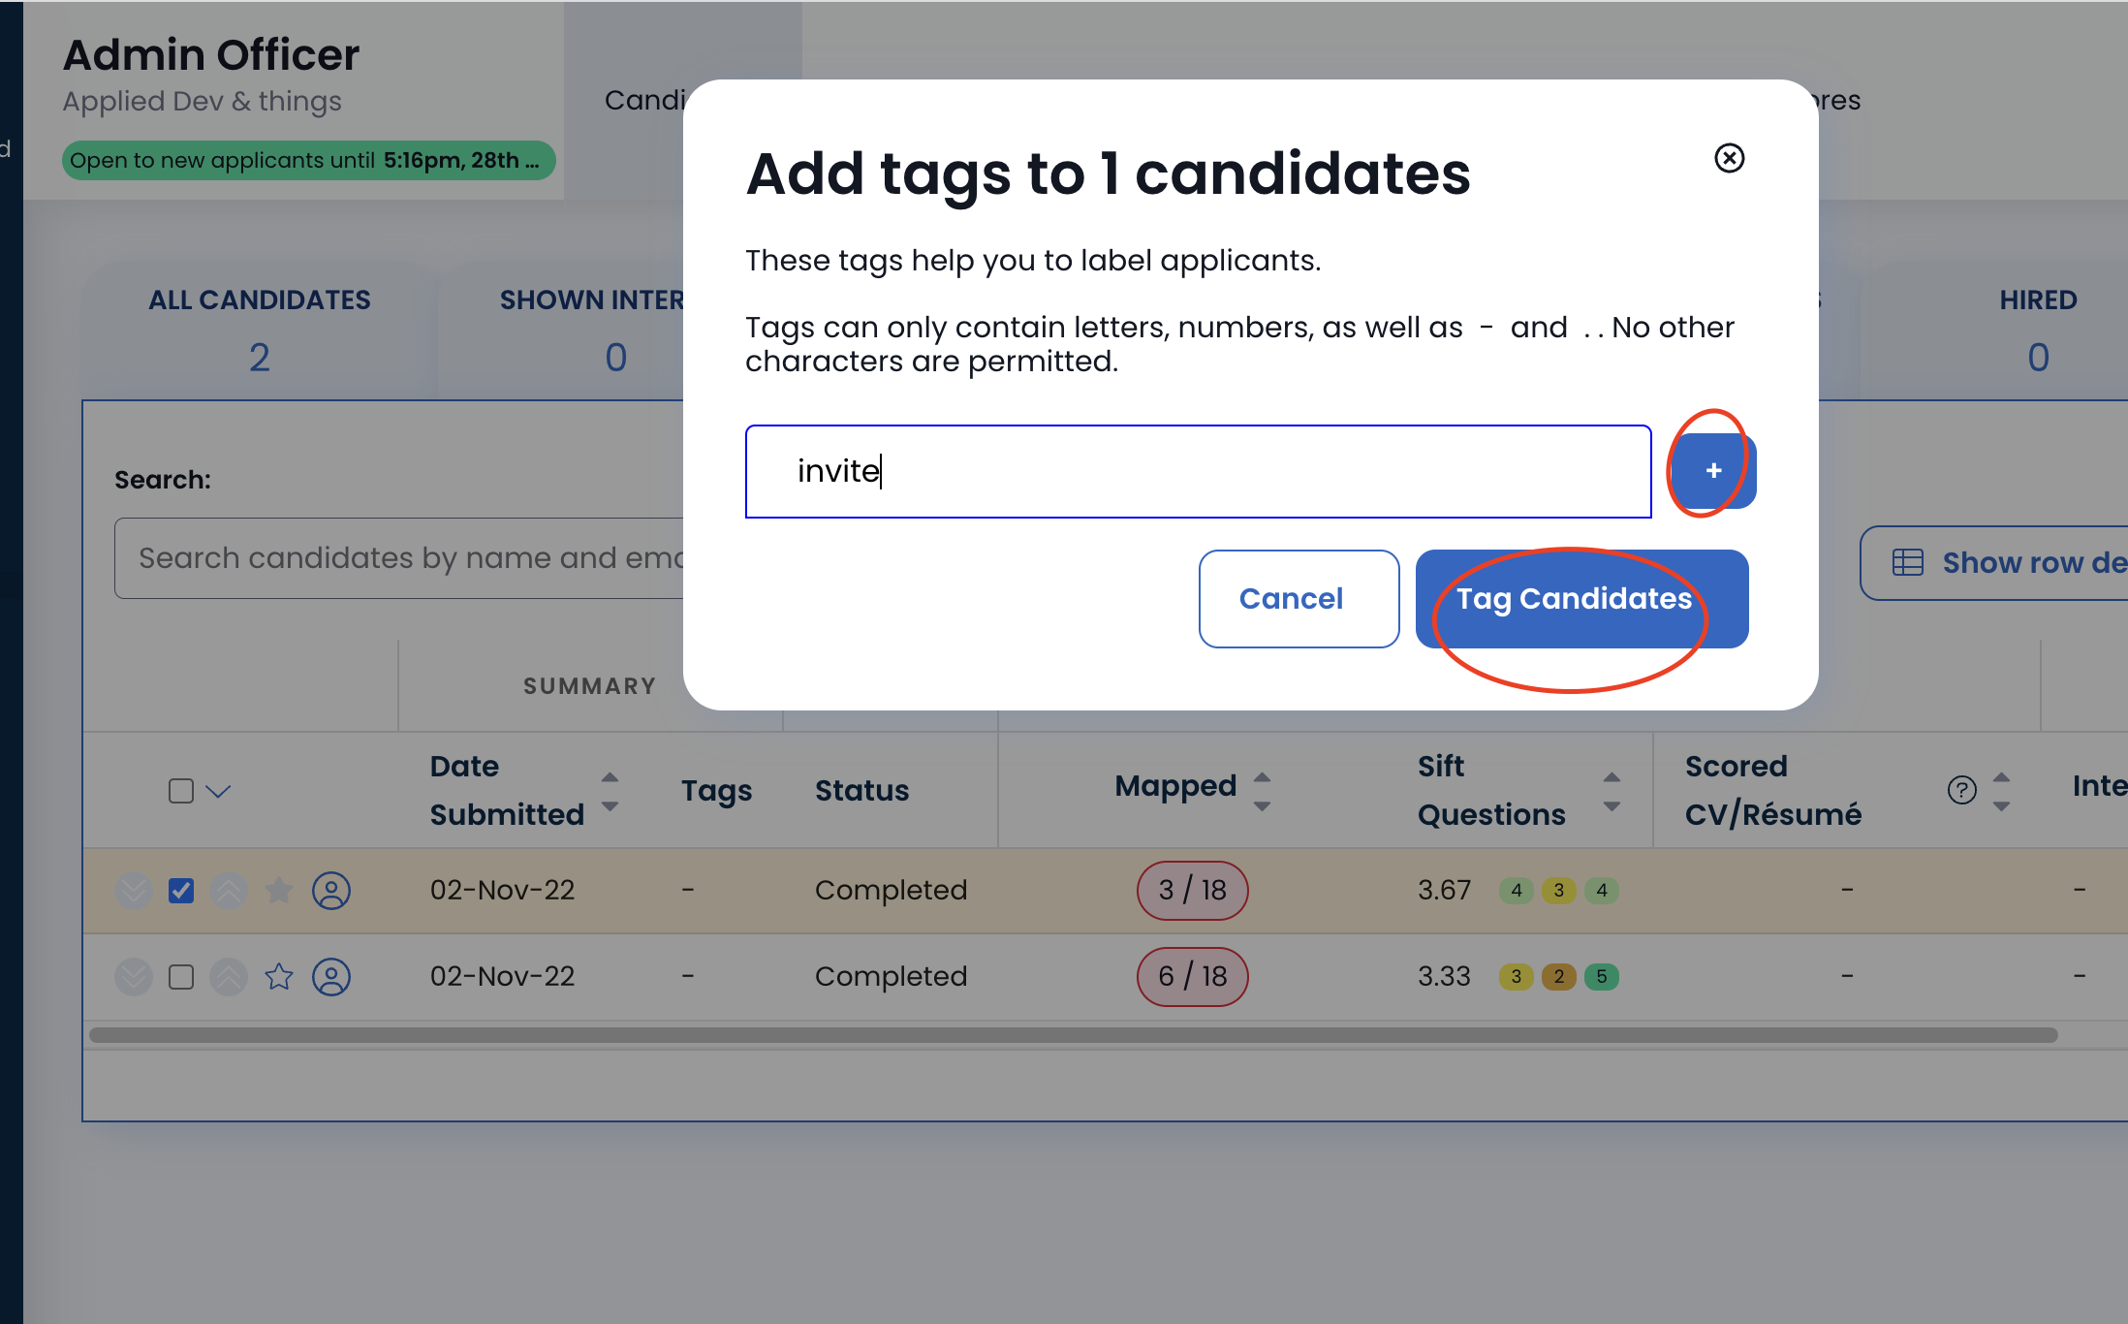2128x1324 pixels.
Task: Star the first candidate row
Action: (x=279, y=890)
